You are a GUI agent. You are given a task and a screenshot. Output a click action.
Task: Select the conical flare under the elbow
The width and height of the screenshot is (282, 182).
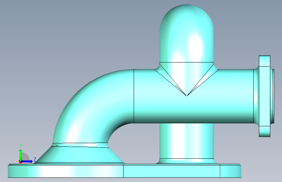pyautogui.click(x=80, y=154)
